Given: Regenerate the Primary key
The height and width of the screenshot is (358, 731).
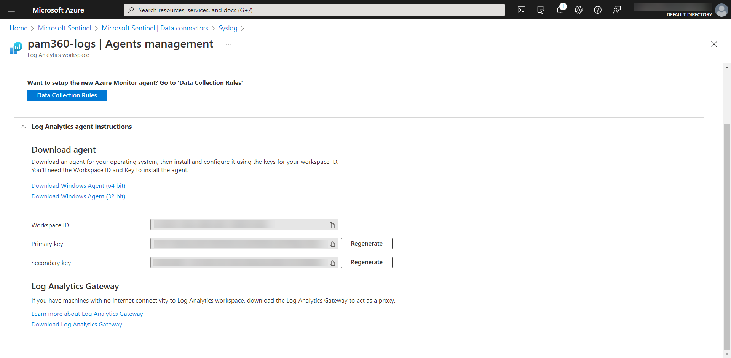Looking at the screenshot, I should pyautogui.click(x=366, y=244).
